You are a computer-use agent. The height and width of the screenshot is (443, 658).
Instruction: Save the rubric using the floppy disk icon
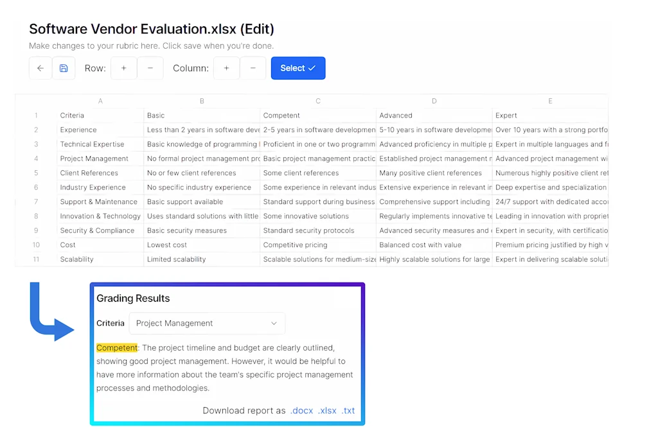tap(64, 67)
